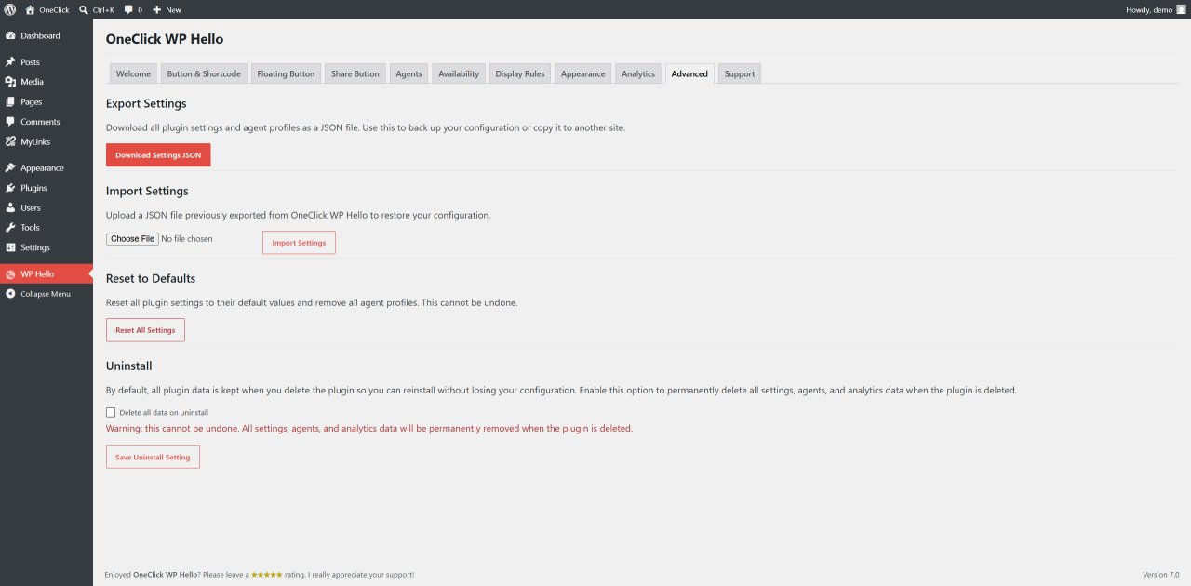
Task: Click the OneClick home icon in admin bar
Action: [x=30, y=9]
